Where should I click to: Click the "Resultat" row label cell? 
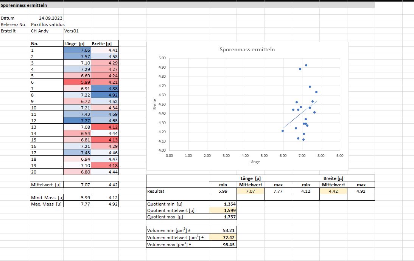tap(177, 191)
